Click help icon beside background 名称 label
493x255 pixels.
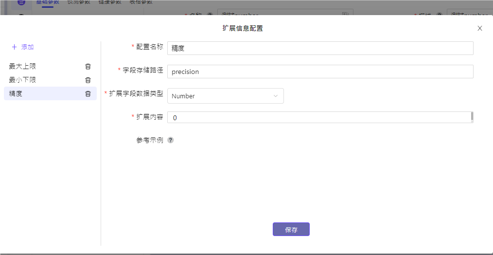[210, 15]
